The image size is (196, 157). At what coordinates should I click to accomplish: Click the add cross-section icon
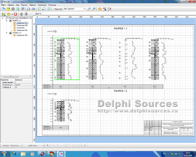click(4, 14)
